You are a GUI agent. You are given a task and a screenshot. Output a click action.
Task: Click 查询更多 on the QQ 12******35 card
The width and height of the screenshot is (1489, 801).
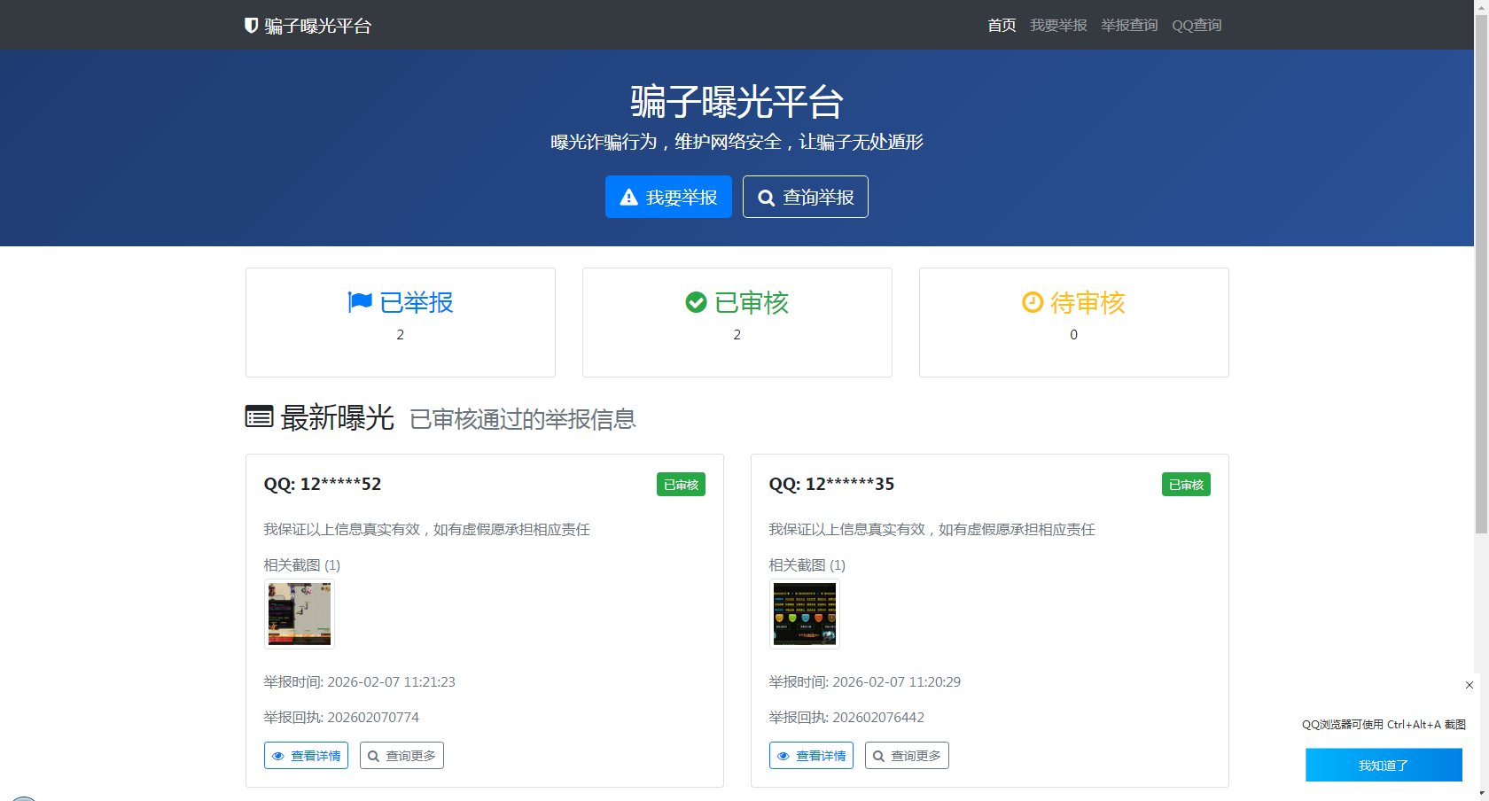point(907,756)
